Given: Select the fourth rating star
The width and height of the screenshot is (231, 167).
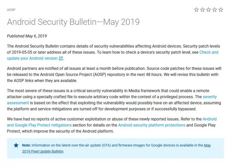Looking at the screenshot, I should [215, 10].
